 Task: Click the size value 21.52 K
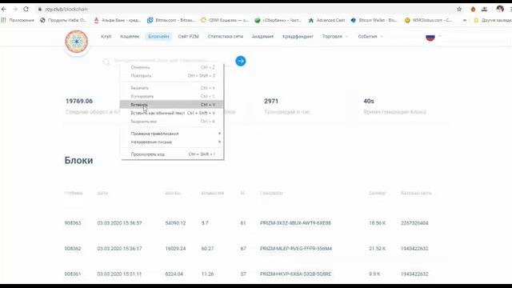pyautogui.click(x=377, y=249)
